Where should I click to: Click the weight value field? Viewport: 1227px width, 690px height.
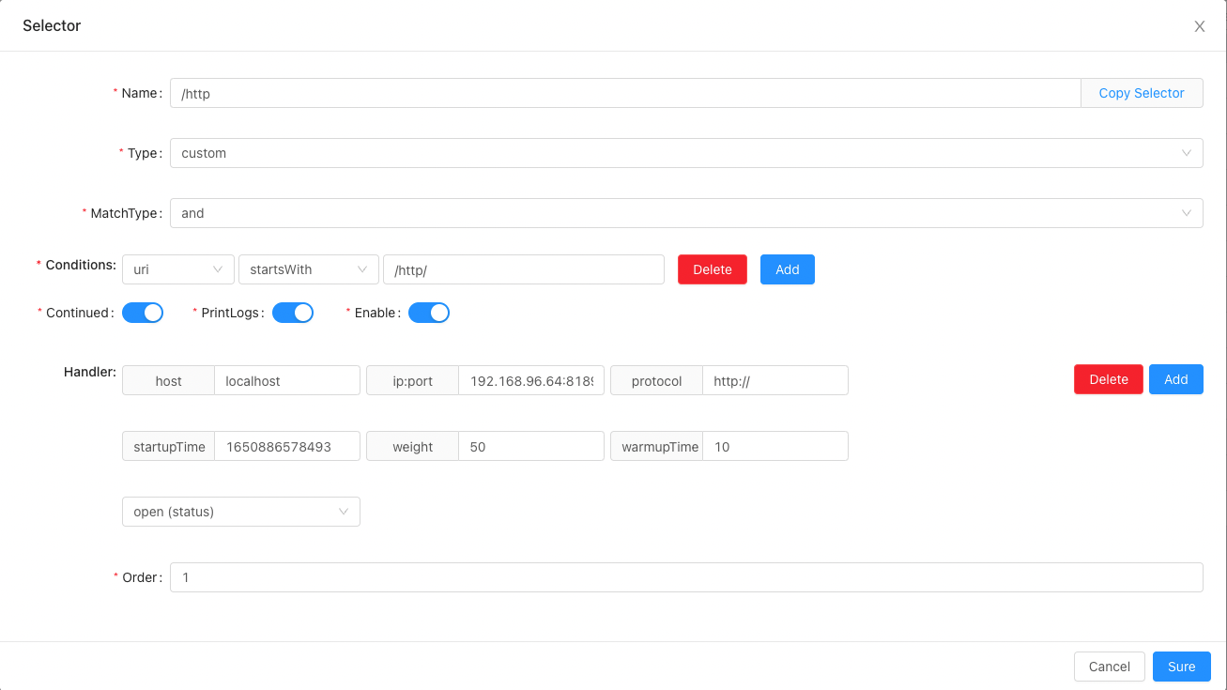pyautogui.click(x=530, y=447)
